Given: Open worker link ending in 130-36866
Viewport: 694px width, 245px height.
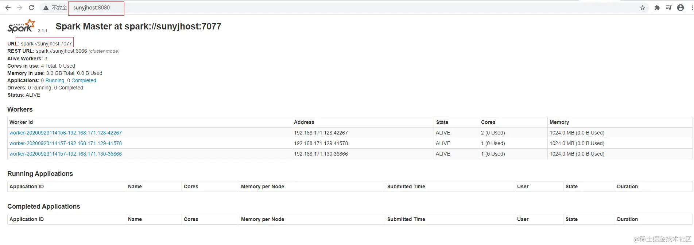Looking at the screenshot, I should 66,154.
